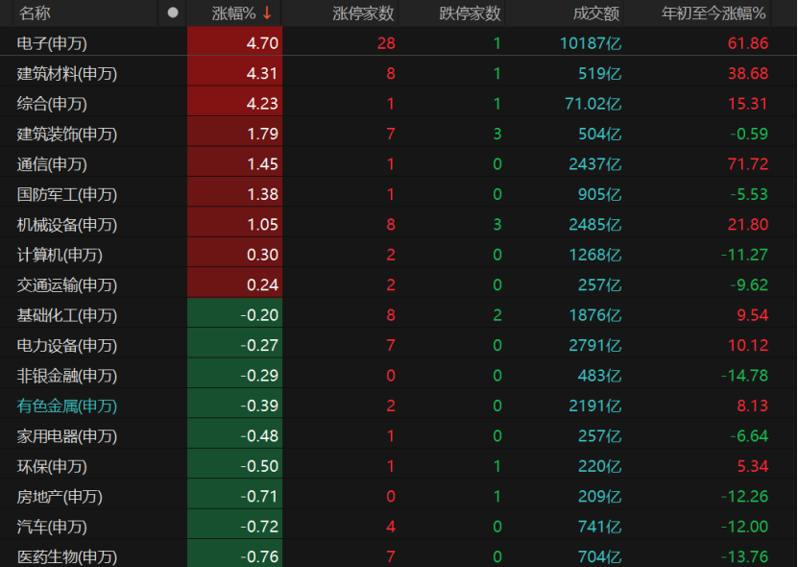Image resolution: width=798 pixels, height=567 pixels.
Task: Click YTD value -12.26 for 房地产
Action: pos(744,496)
